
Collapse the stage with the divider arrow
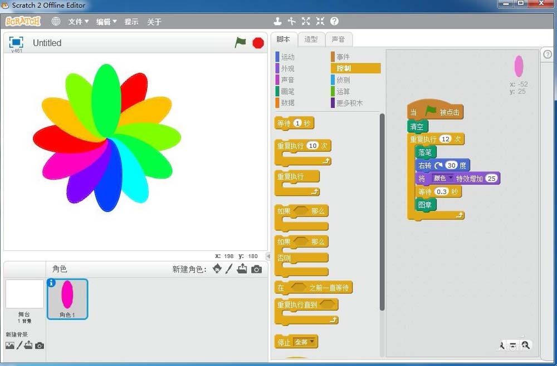tap(268, 256)
